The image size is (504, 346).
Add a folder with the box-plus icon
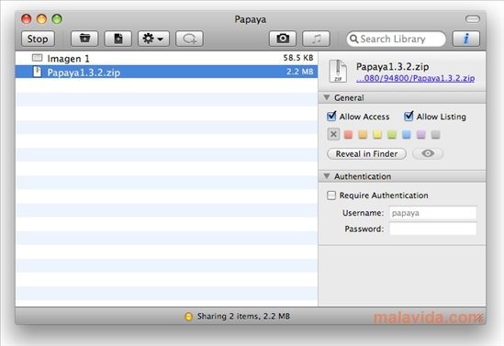[x=84, y=39]
